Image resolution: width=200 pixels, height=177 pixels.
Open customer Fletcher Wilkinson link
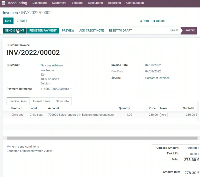click(x=53, y=65)
